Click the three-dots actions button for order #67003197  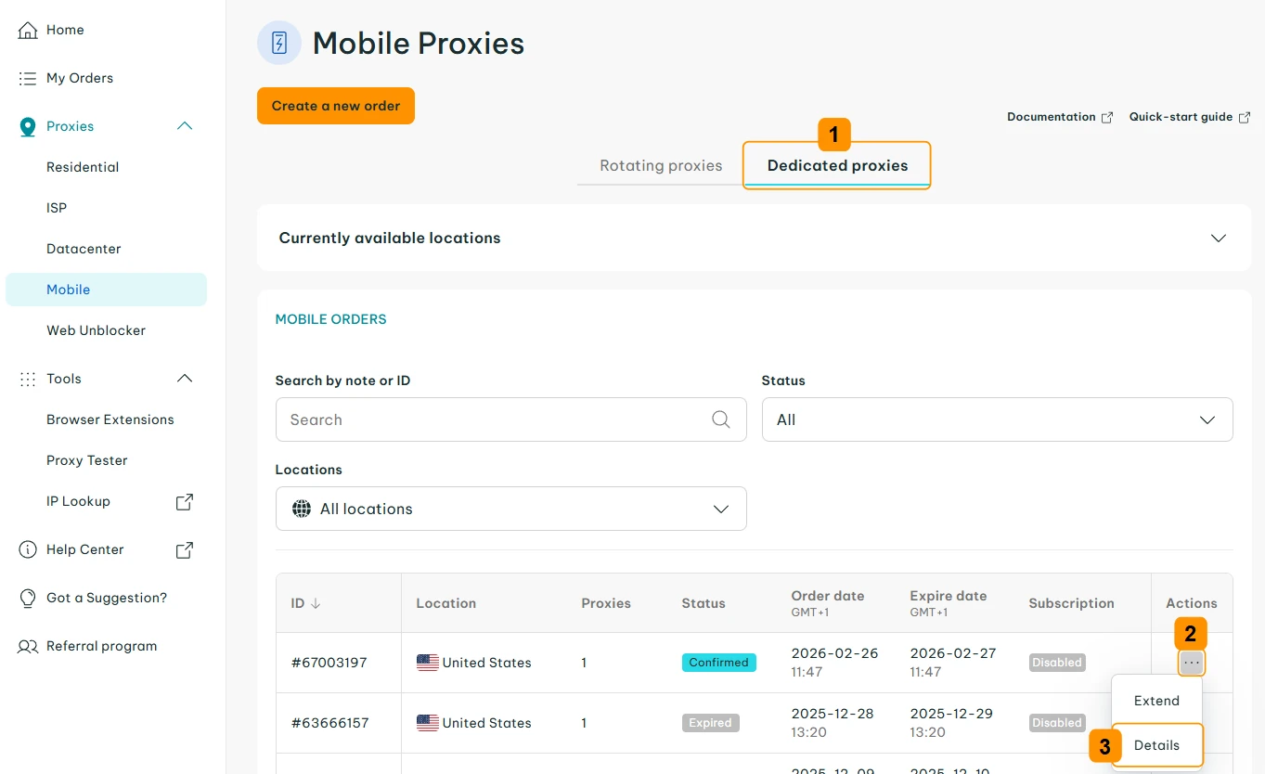pyautogui.click(x=1192, y=663)
